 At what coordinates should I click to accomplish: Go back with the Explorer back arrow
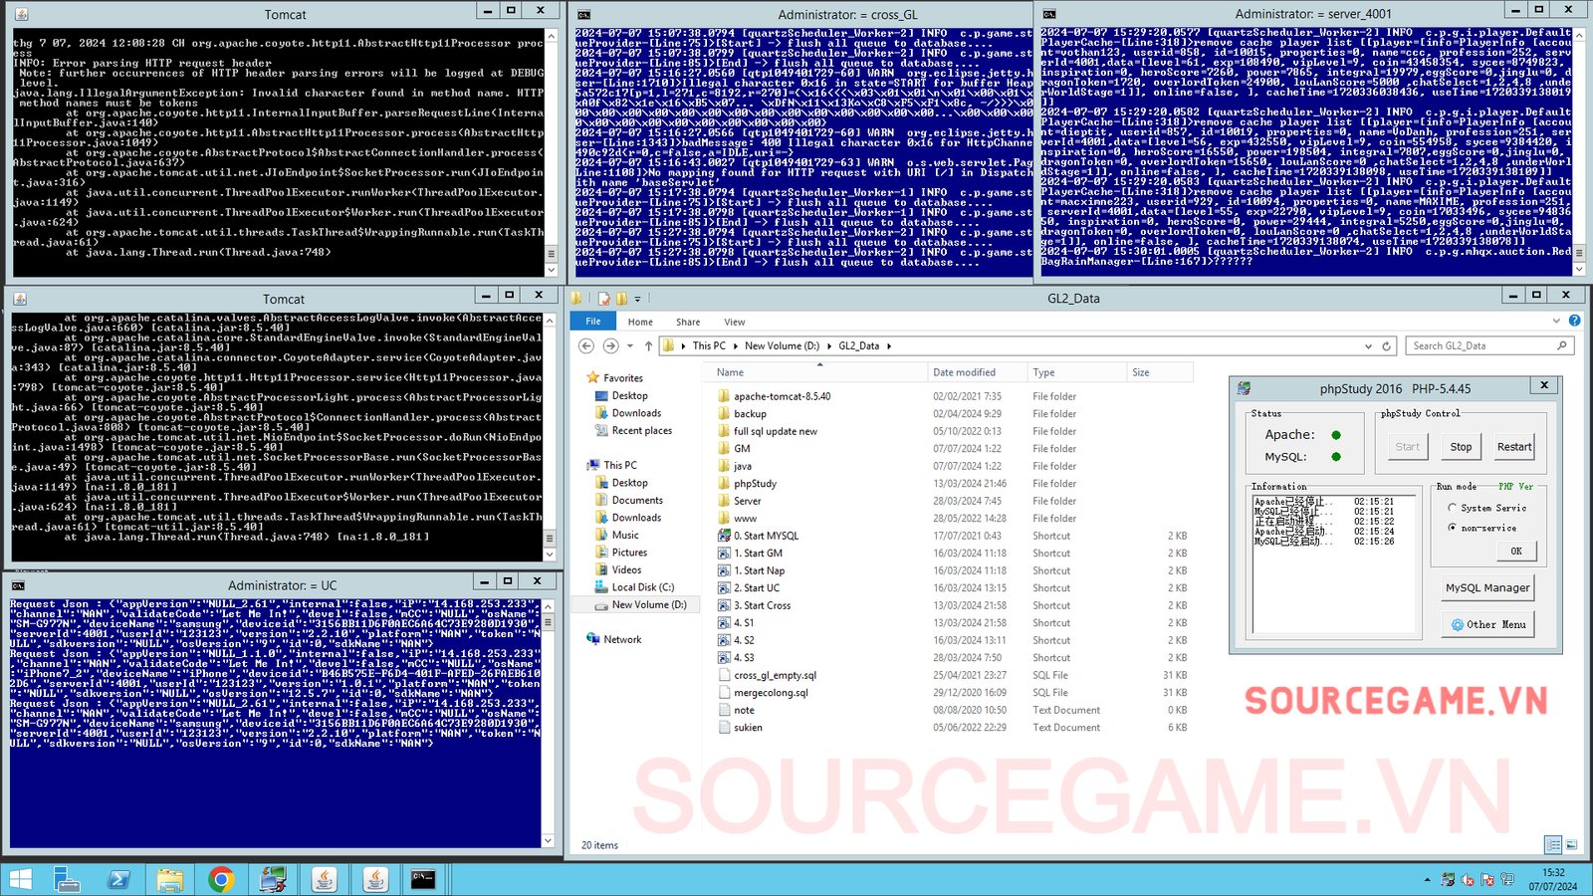pyautogui.click(x=586, y=346)
